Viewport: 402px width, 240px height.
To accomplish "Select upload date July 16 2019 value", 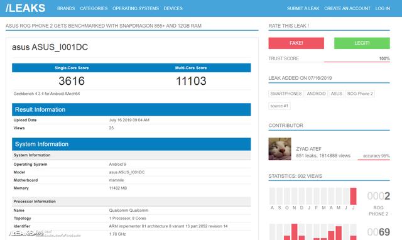I will [x=129, y=120].
